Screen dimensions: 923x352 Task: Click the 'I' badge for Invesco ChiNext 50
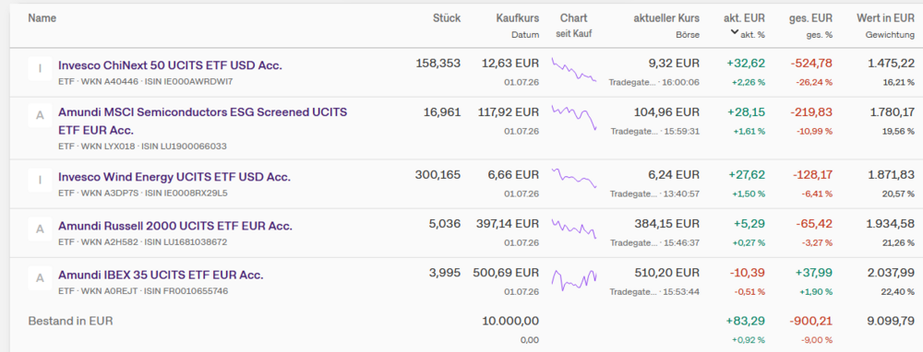click(40, 69)
